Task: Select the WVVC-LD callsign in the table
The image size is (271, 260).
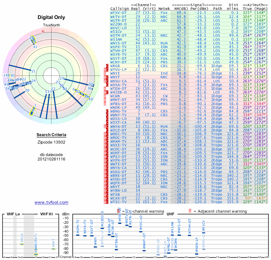Action: tap(118, 28)
